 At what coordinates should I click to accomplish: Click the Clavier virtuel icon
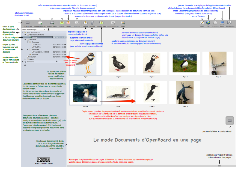[28, 23]
